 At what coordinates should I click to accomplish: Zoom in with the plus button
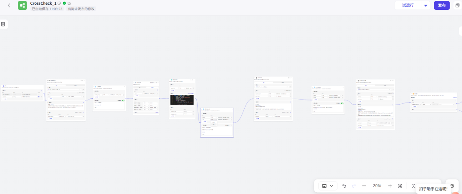tap(390, 186)
